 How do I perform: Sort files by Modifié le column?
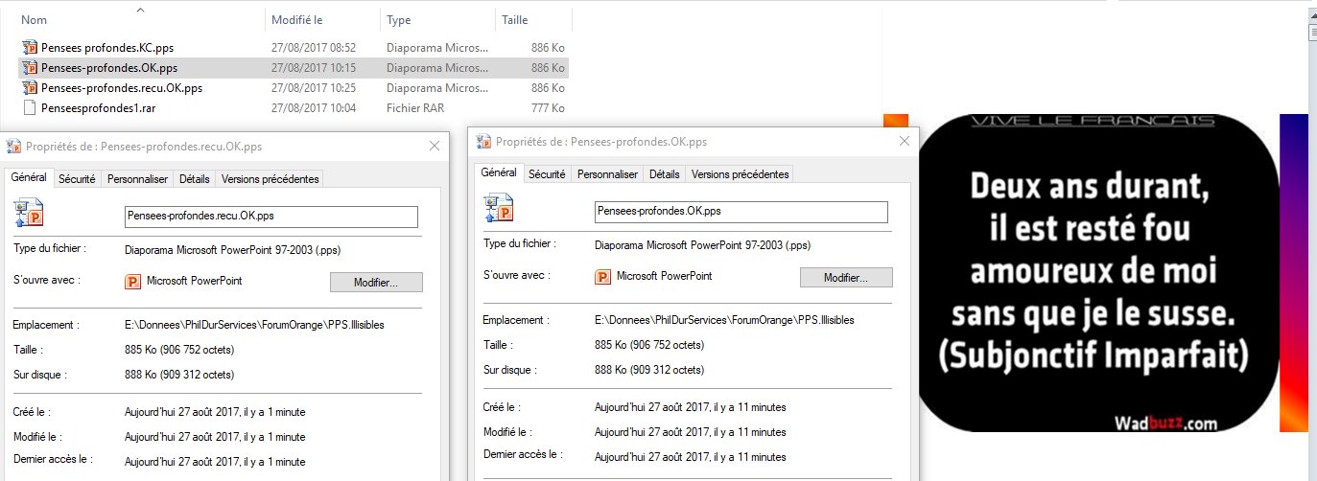click(x=297, y=19)
